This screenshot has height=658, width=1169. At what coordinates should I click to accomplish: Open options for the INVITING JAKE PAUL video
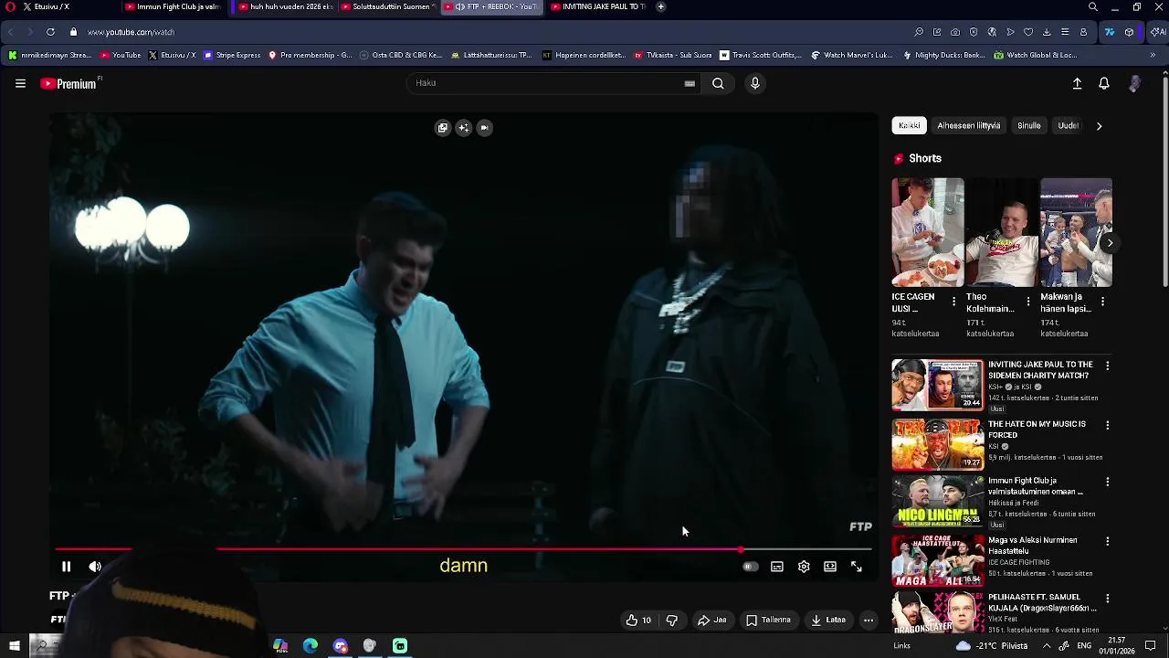[1107, 366]
